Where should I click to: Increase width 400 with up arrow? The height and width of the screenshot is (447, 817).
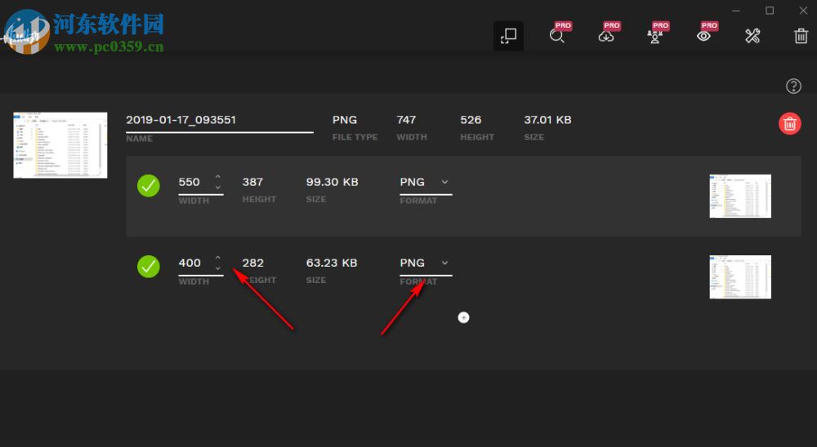pos(218,258)
